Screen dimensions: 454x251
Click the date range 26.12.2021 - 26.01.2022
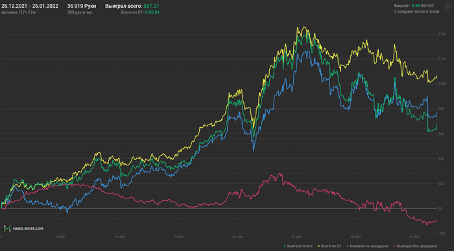tap(30, 6)
